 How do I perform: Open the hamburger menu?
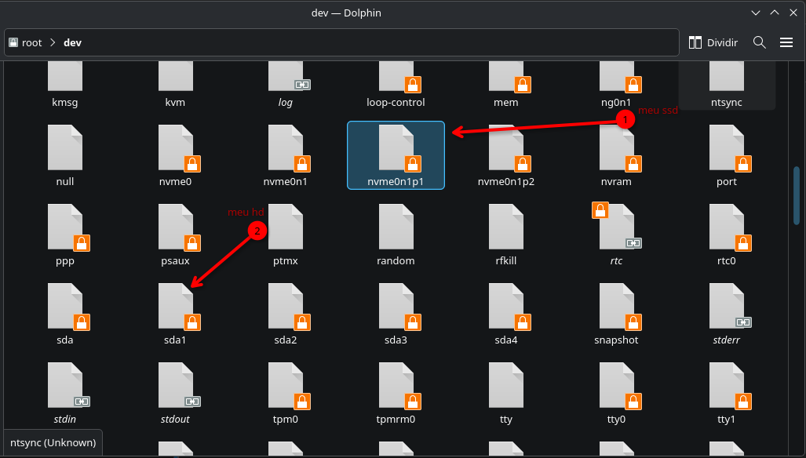tap(786, 42)
